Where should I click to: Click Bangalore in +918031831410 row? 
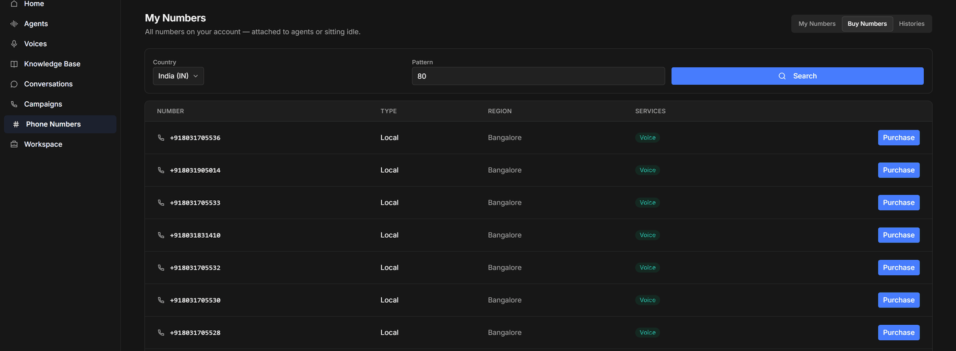504,235
